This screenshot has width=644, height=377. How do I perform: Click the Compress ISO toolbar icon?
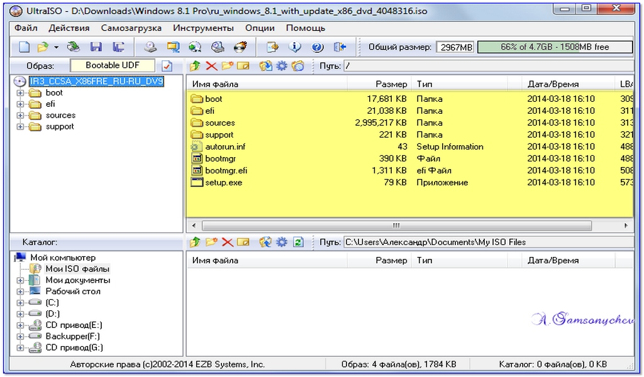(173, 47)
